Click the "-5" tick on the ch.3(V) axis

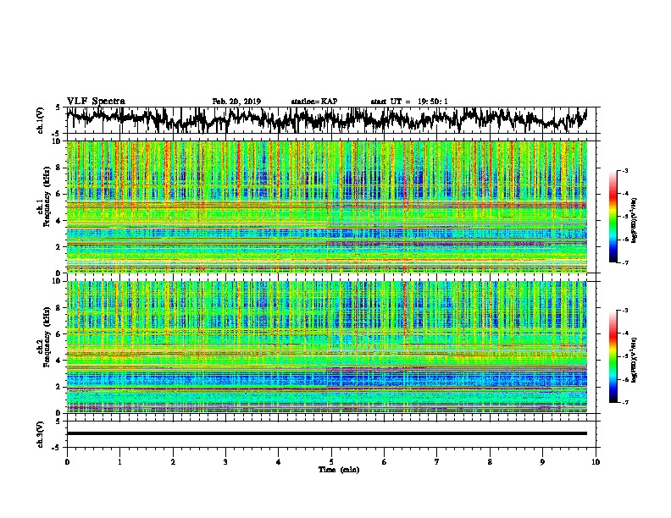[56, 448]
